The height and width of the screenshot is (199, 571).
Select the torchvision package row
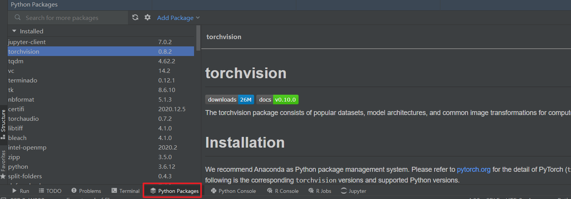tap(101, 51)
